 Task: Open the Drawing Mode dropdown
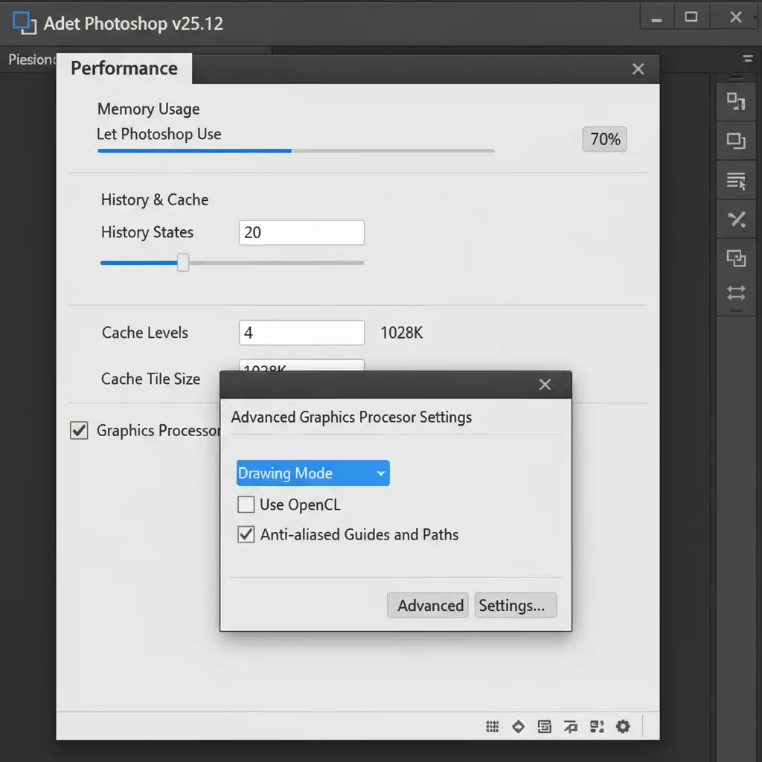[x=313, y=473]
